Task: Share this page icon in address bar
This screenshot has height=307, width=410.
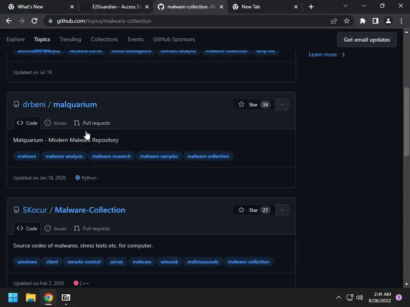Action: point(334,21)
